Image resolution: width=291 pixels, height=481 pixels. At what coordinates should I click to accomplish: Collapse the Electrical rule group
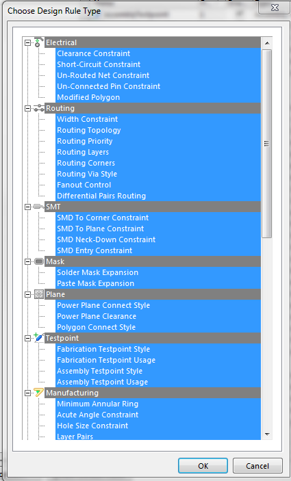(28, 42)
